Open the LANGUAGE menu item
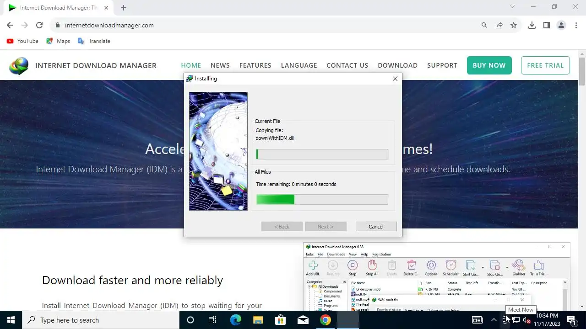Image resolution: width=586 pixels, height=329 pixels. click(x=299, y=65)
